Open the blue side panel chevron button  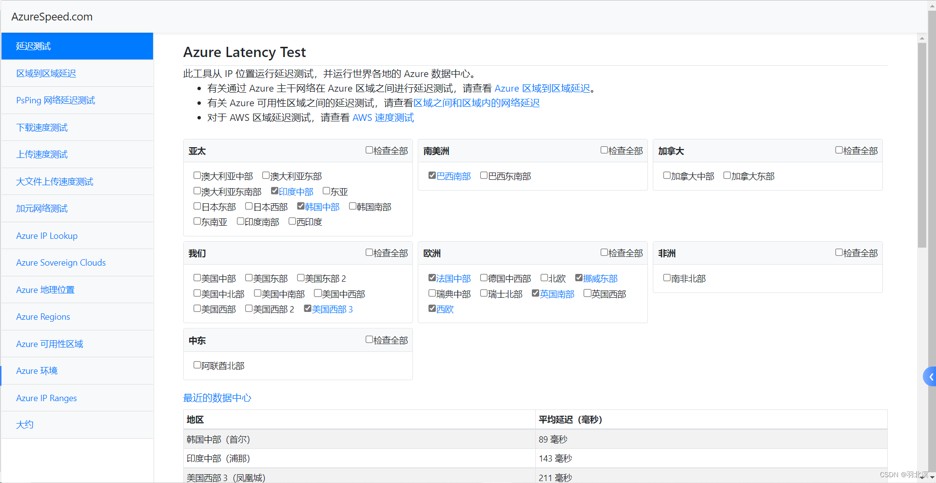click(930, 377)
